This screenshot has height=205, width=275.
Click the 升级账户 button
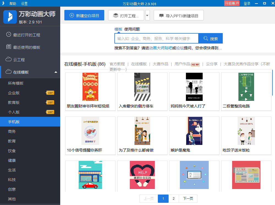232,3
